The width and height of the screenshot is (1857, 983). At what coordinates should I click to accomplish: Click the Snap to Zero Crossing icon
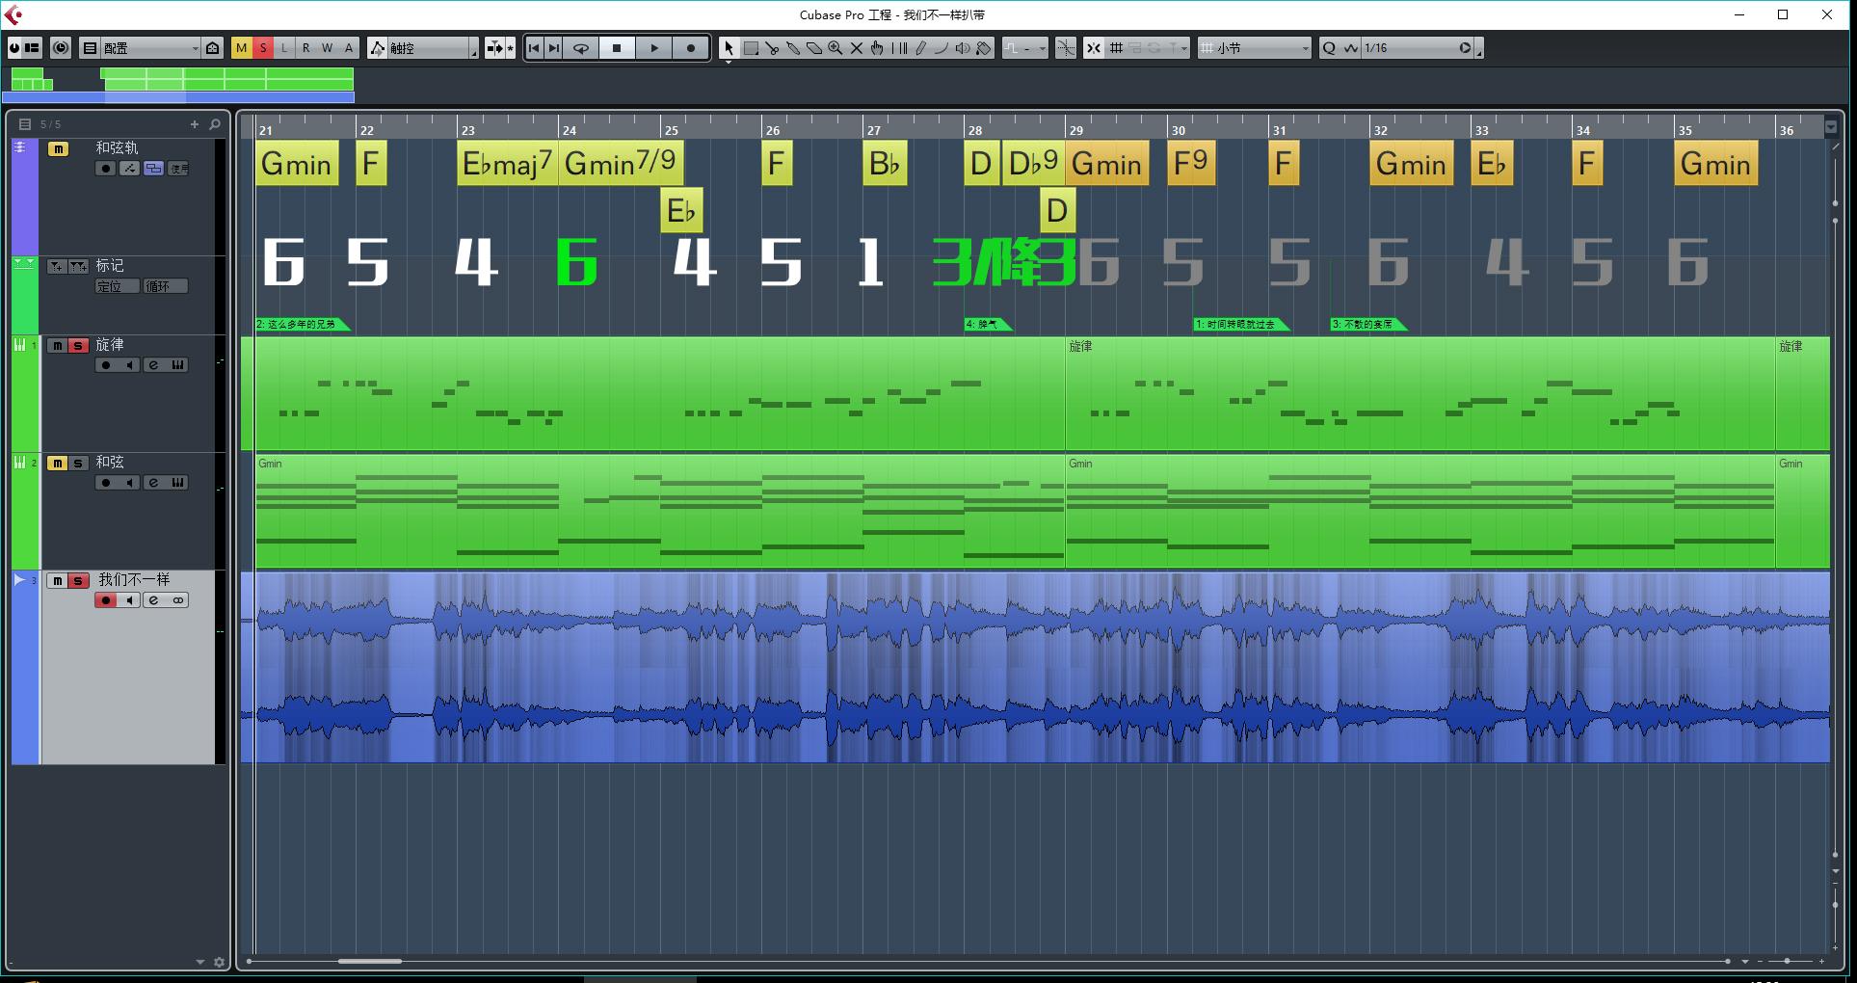click(x=1066, y=47)
